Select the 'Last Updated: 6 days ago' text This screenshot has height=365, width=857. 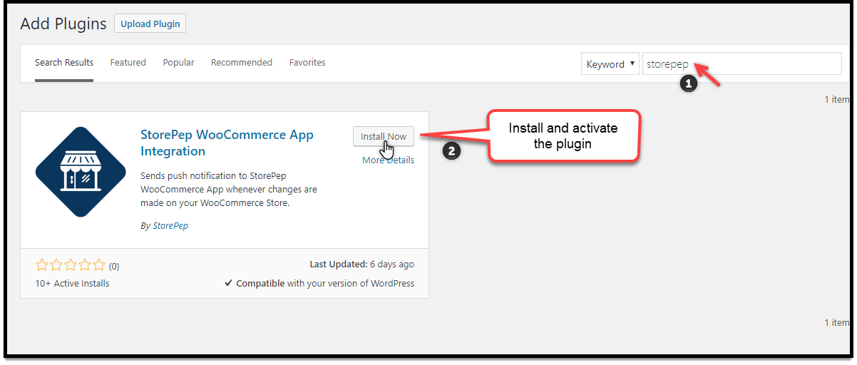(x=362, y=264)
